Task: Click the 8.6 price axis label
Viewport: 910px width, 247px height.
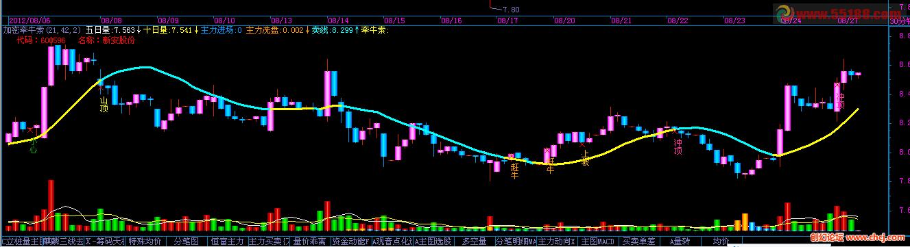Action: point(904,65)
